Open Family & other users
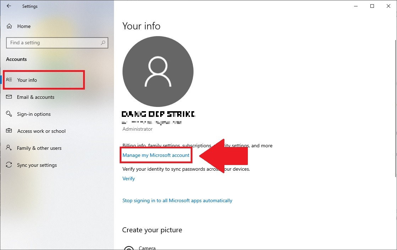 39,148
